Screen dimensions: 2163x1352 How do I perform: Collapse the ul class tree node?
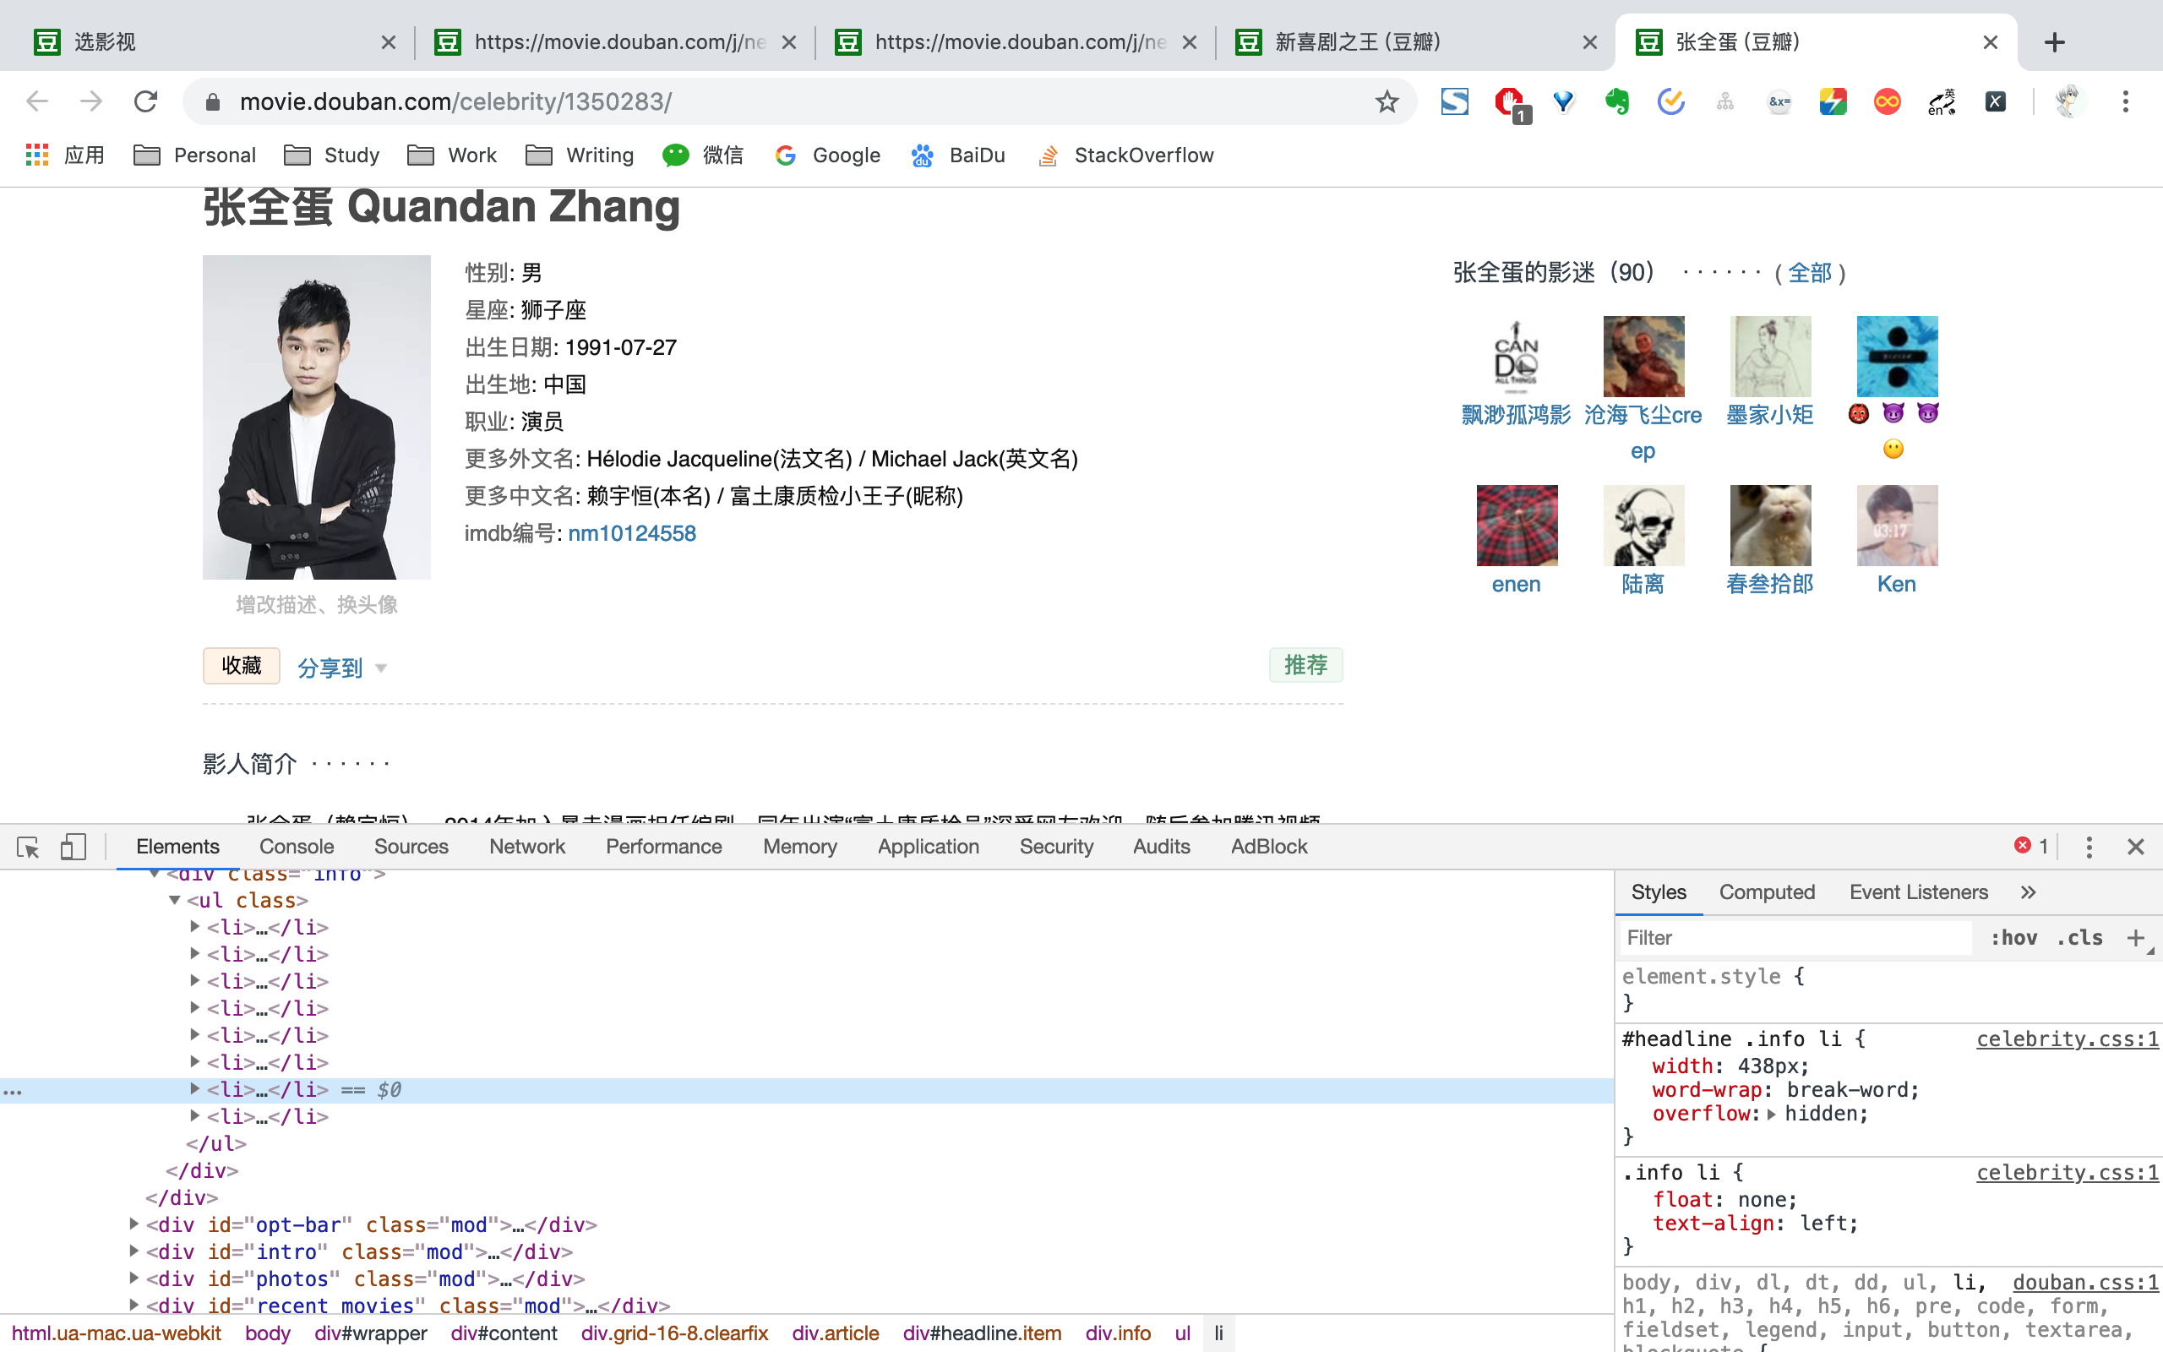point(174,901)
